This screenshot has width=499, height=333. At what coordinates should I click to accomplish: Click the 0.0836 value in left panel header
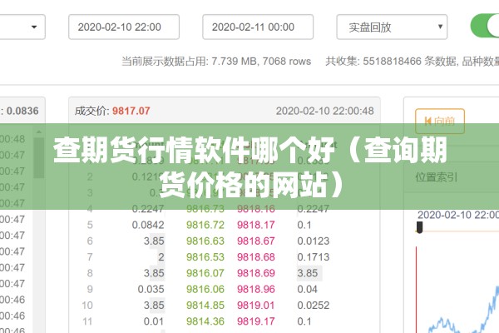point(22,111)
